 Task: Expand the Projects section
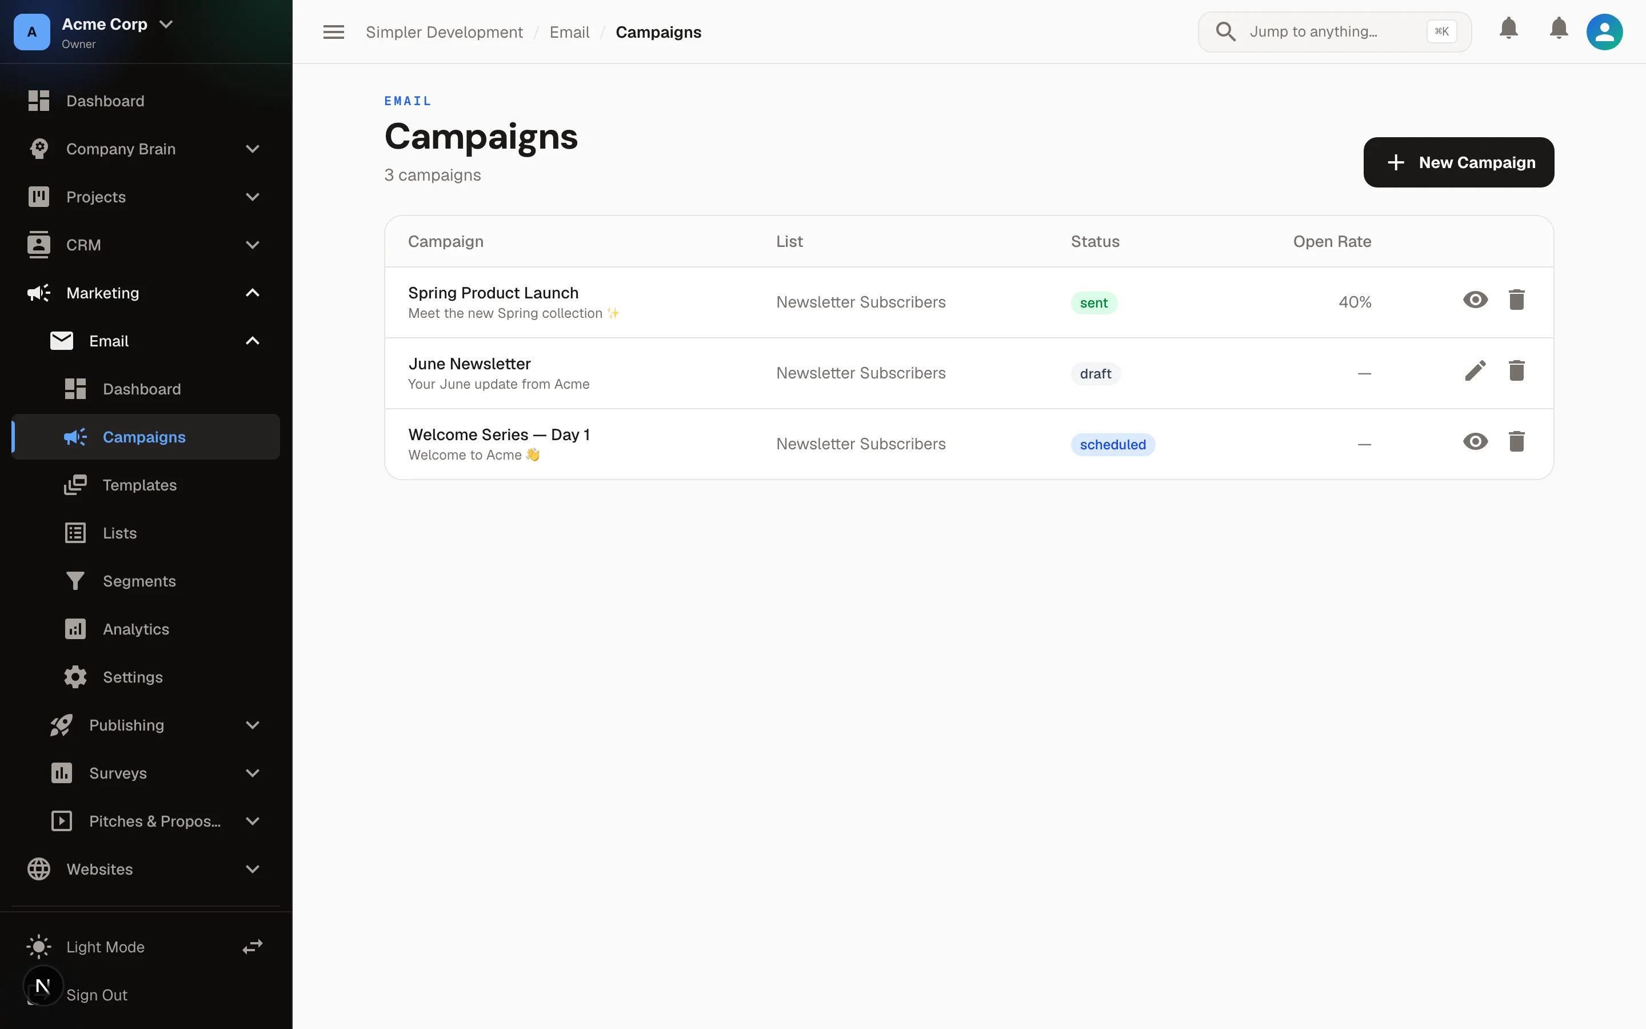253,197
